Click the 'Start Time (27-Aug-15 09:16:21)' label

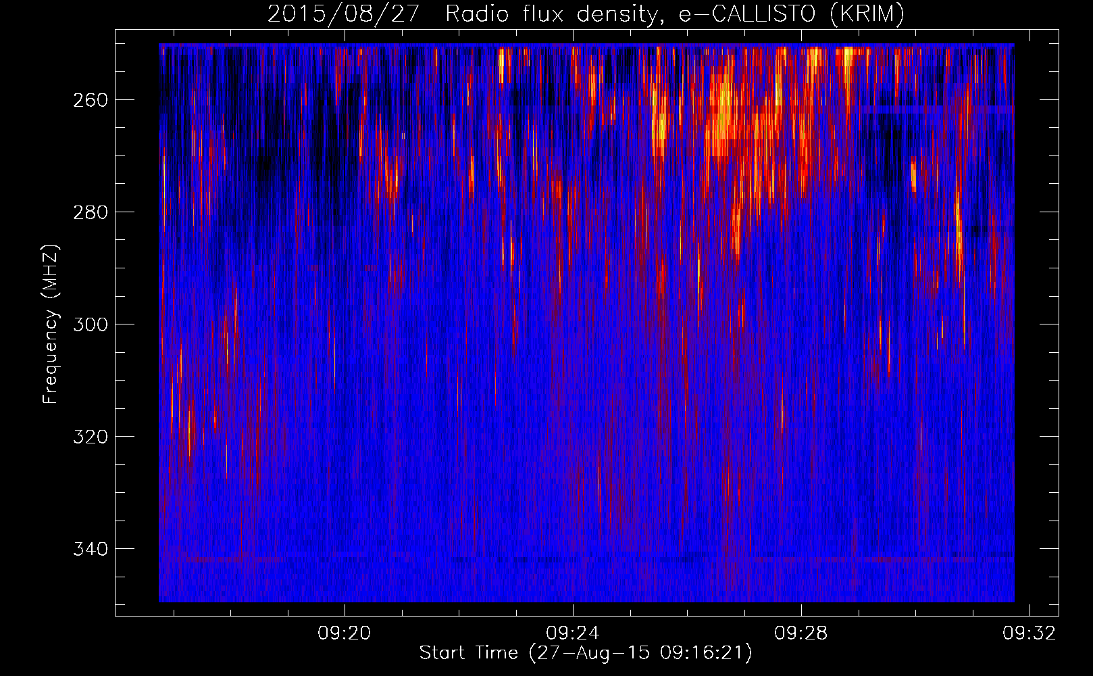[586, 653]
